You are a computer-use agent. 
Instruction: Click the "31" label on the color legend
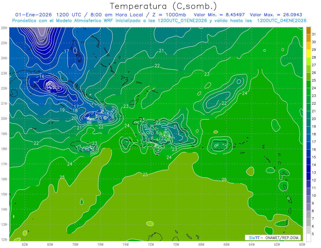tap(314, 35)
